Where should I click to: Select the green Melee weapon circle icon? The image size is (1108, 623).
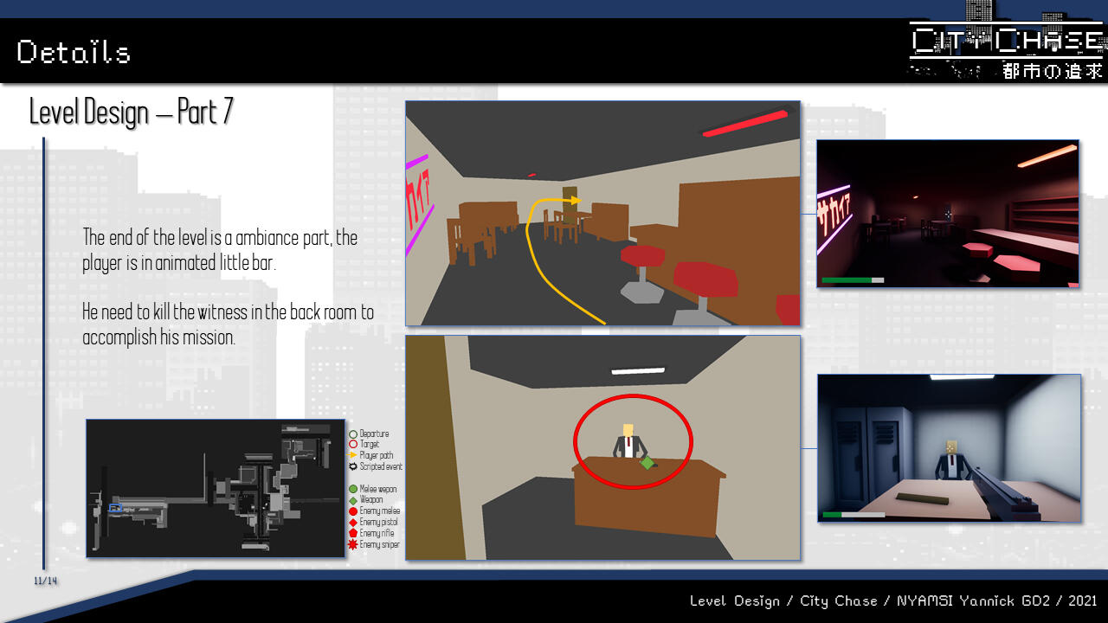pos(353,490)
